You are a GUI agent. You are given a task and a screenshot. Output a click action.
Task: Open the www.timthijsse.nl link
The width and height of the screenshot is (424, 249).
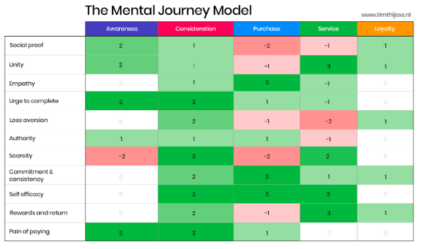click(x=386, y=15)
